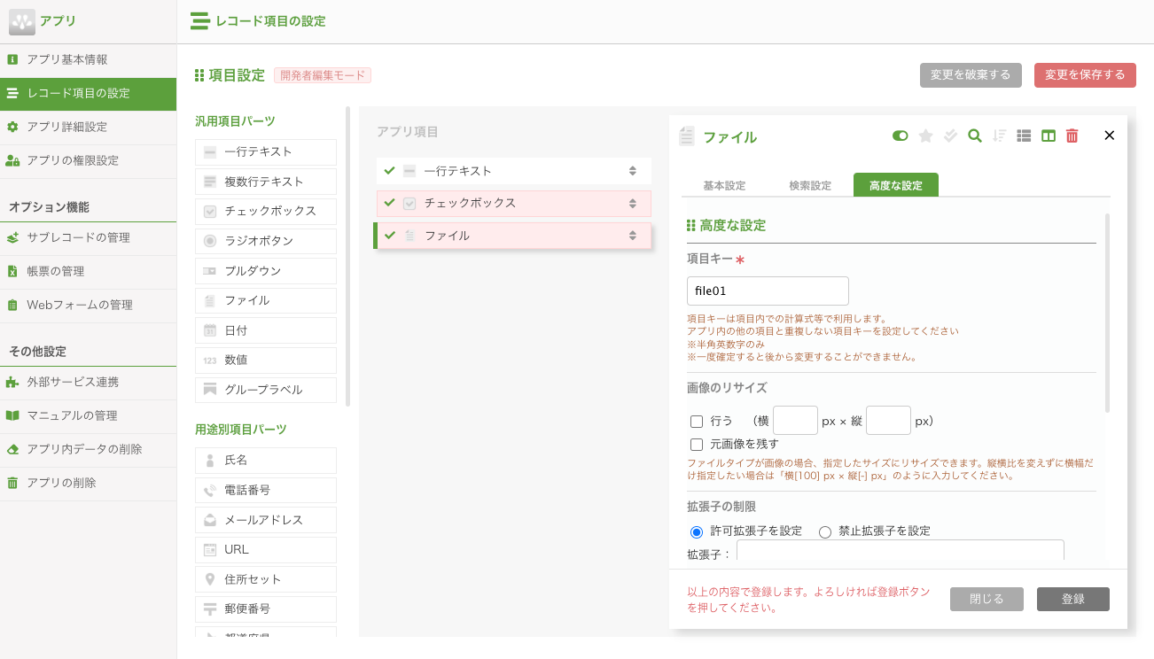
Task: Switch to the 検索設定 tab
Action: (809, 185)
